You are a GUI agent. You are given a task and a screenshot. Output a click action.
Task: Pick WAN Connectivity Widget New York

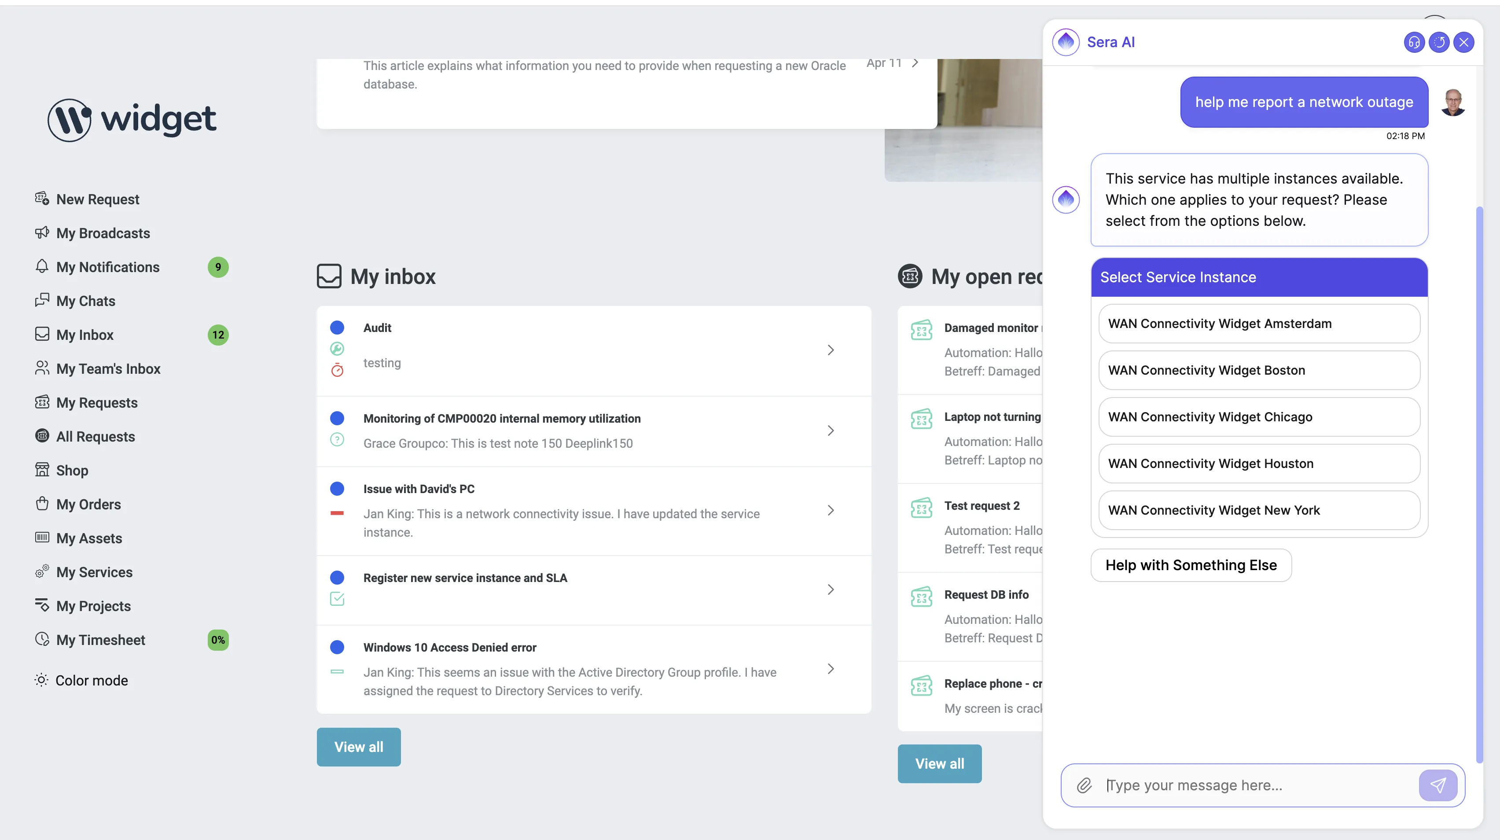tap(1259, 510)
